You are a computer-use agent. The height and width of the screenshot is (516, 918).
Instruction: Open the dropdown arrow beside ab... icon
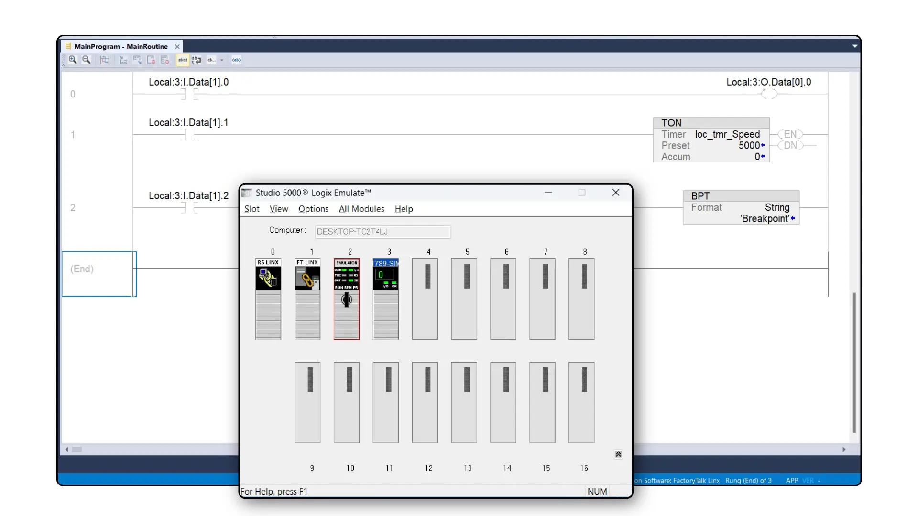click(222, 60)
